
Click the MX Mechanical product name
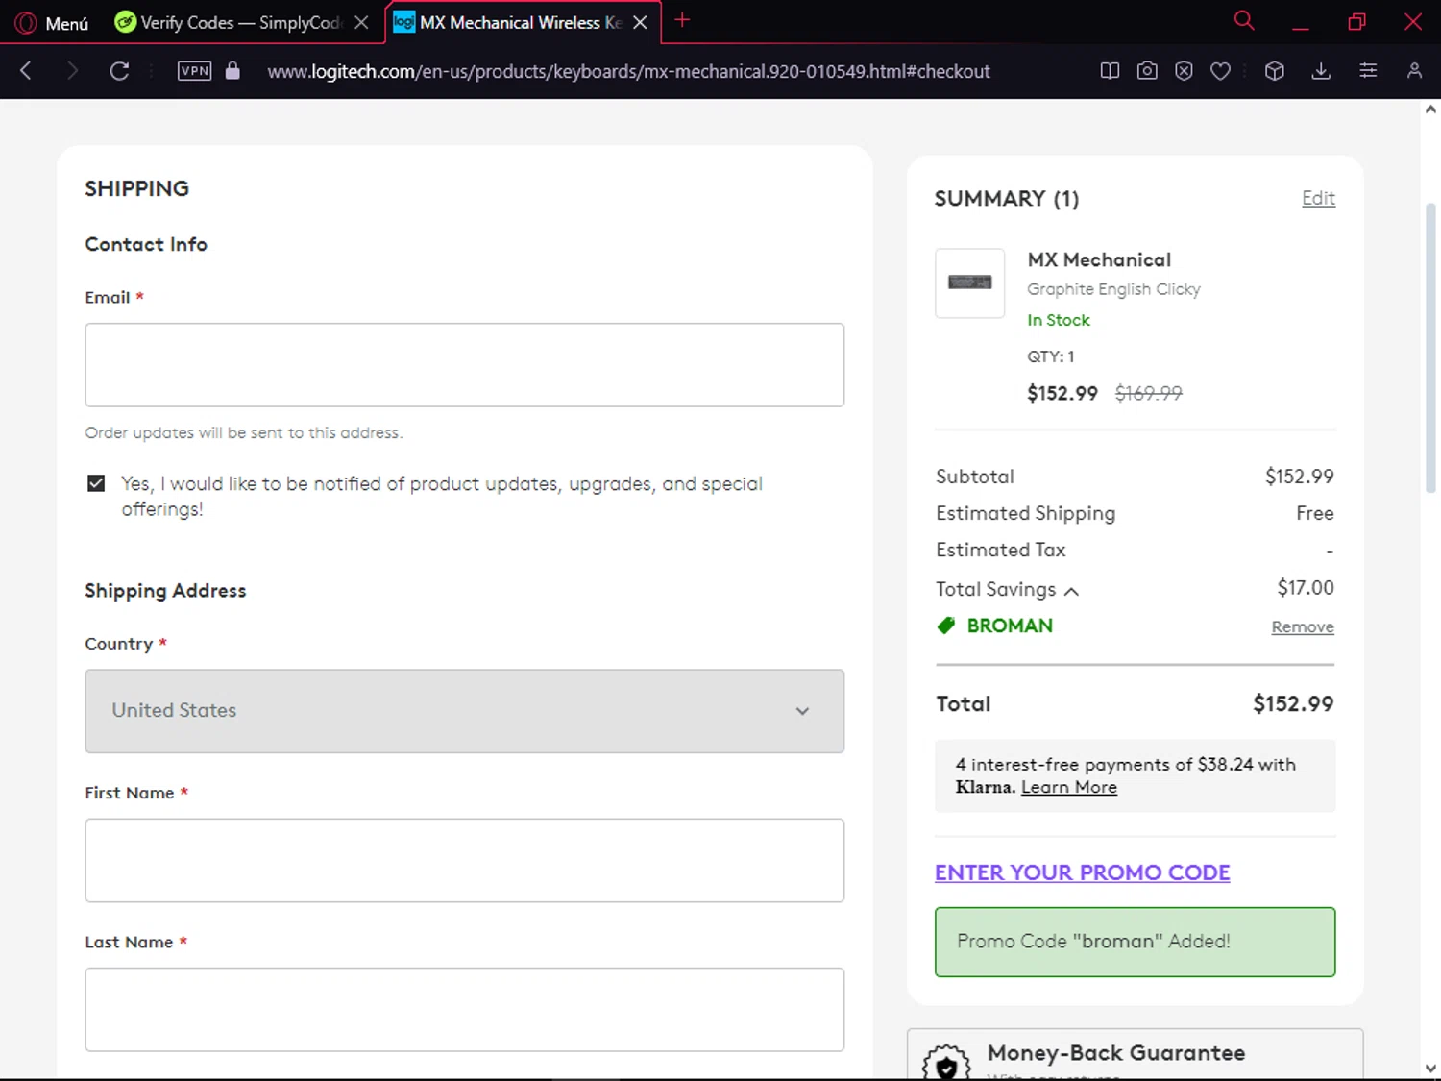1099,259
